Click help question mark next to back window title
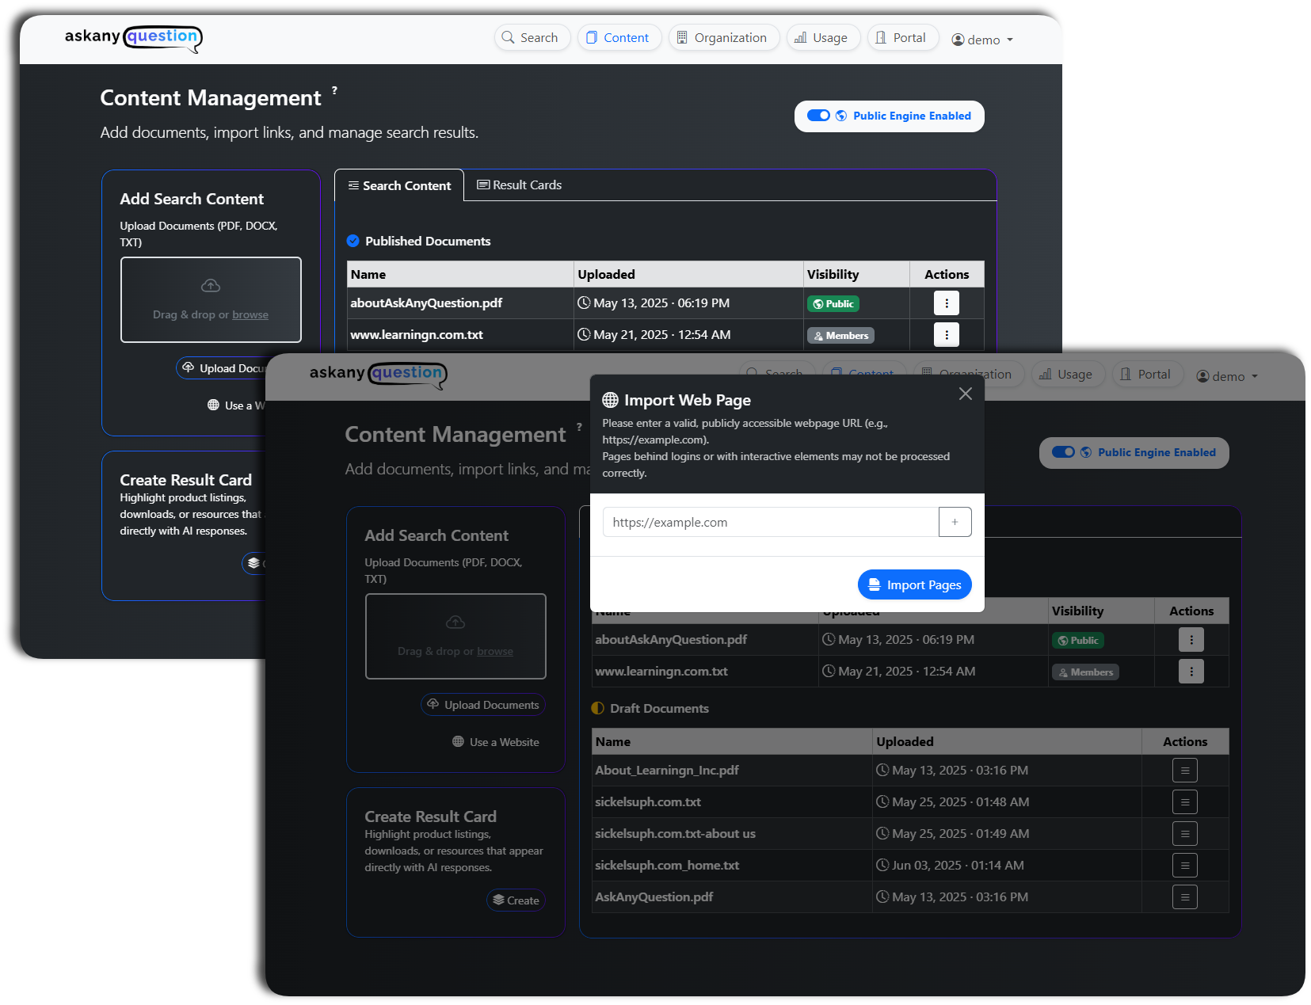The image size is (1311, 1005). click(x=334, y=90)
